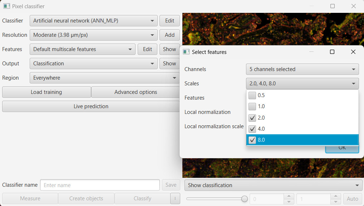Open the Show classification dropdown

[273, 185]
